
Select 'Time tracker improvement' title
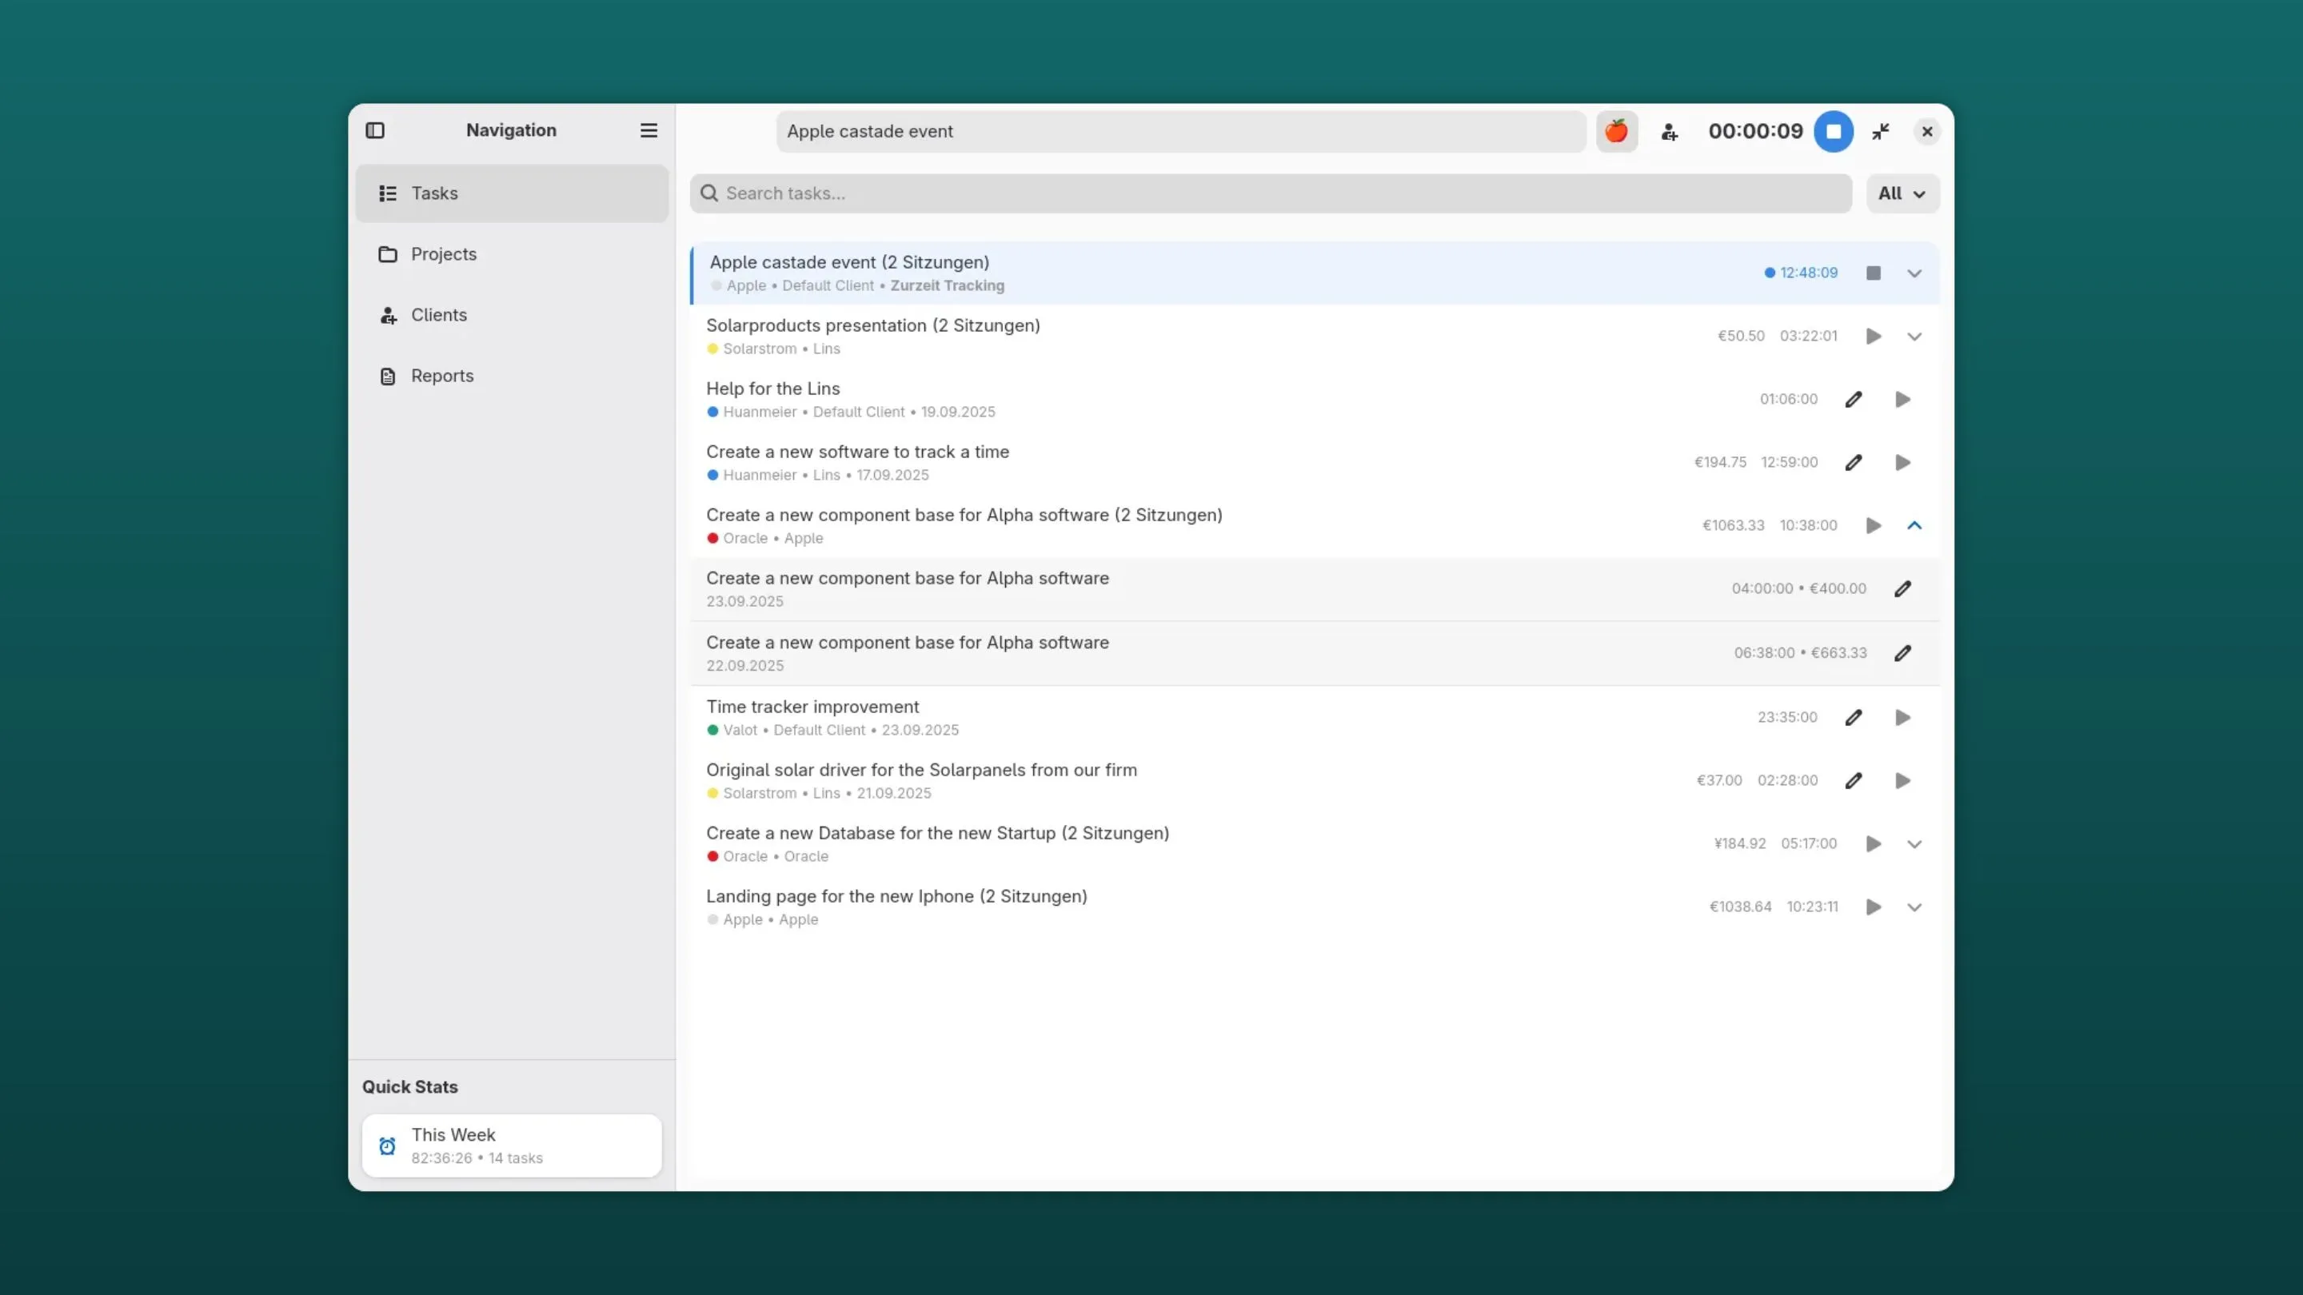812,707
